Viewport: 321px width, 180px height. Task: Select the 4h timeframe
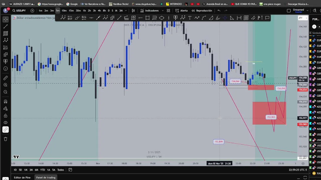pyautogui.click(x=99, y=10)
